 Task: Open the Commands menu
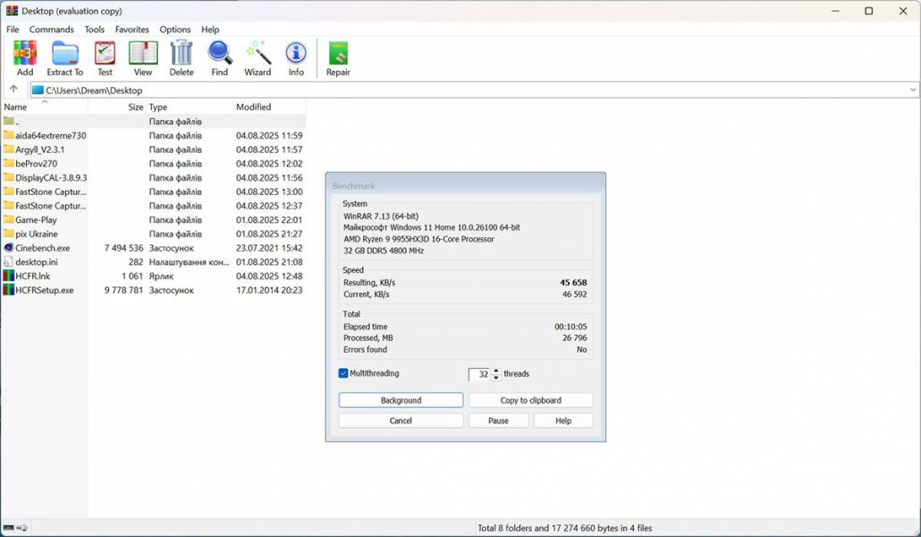51,29
